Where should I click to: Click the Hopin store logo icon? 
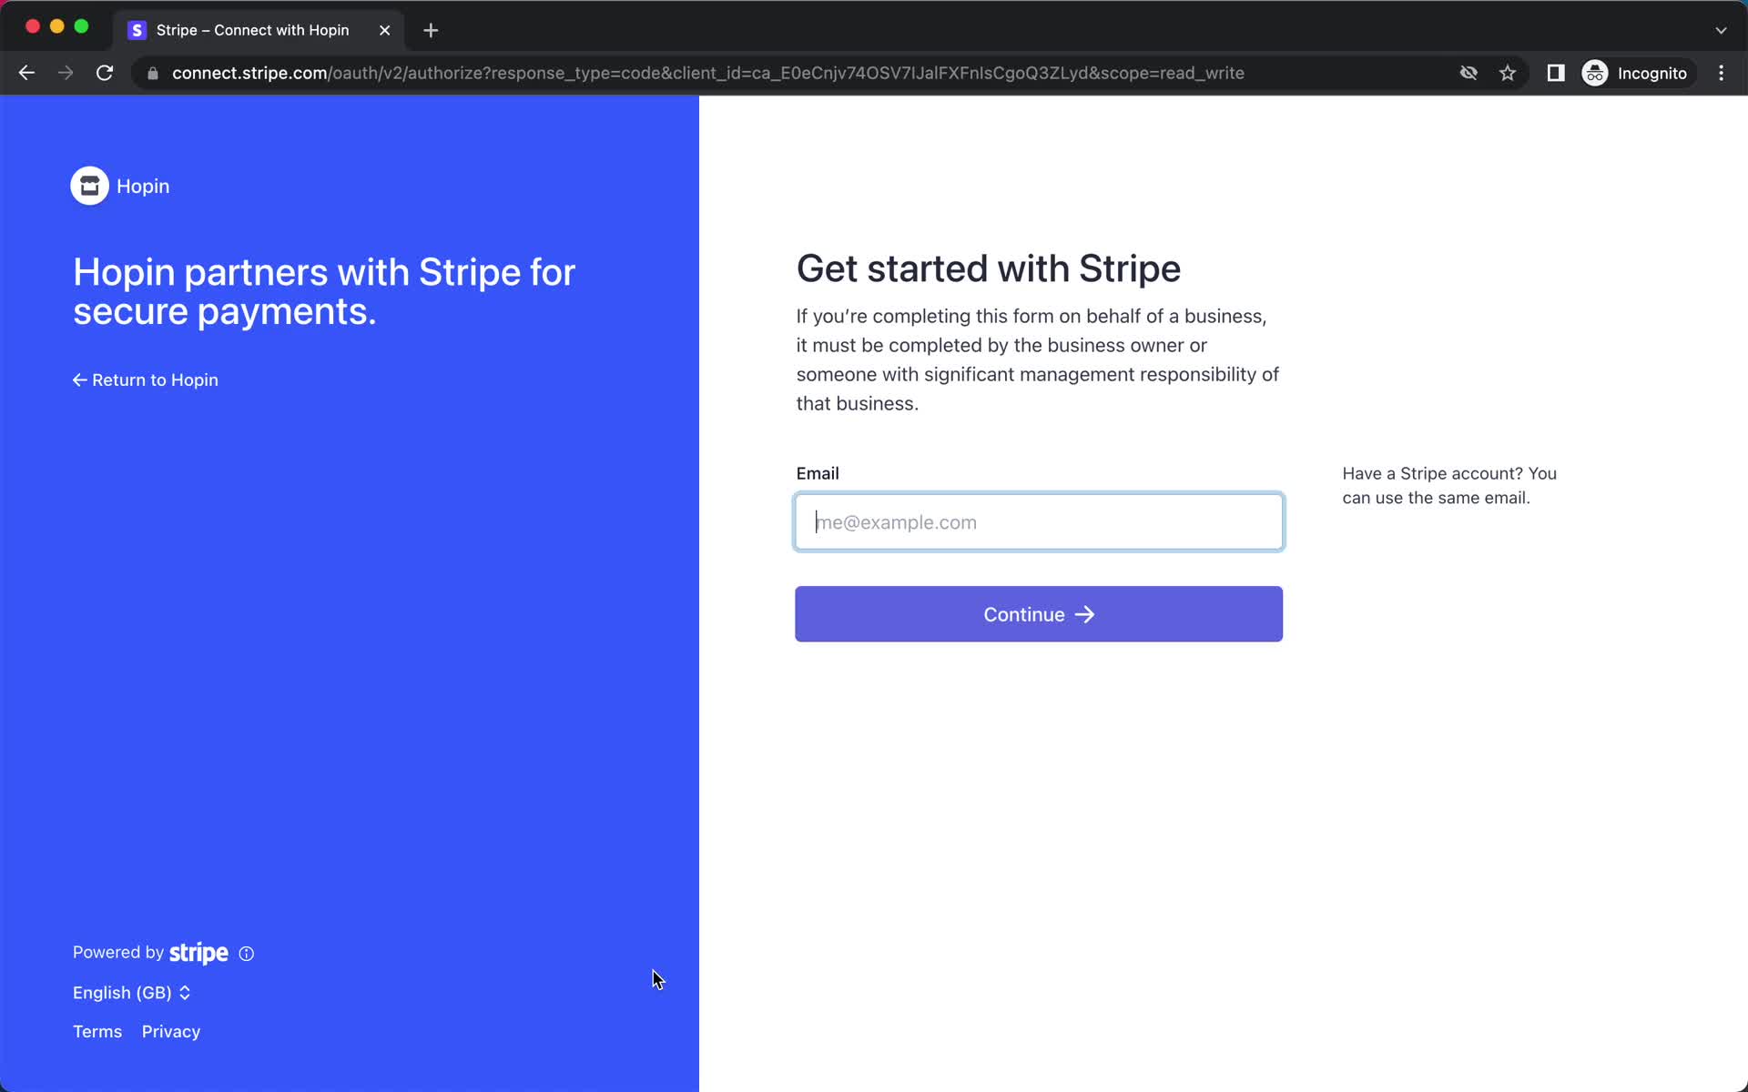(89, 186)
